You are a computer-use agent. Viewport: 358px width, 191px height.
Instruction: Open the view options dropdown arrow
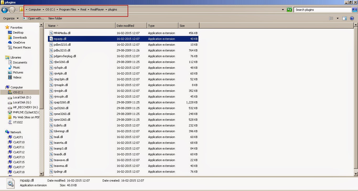tap(338, 18)
